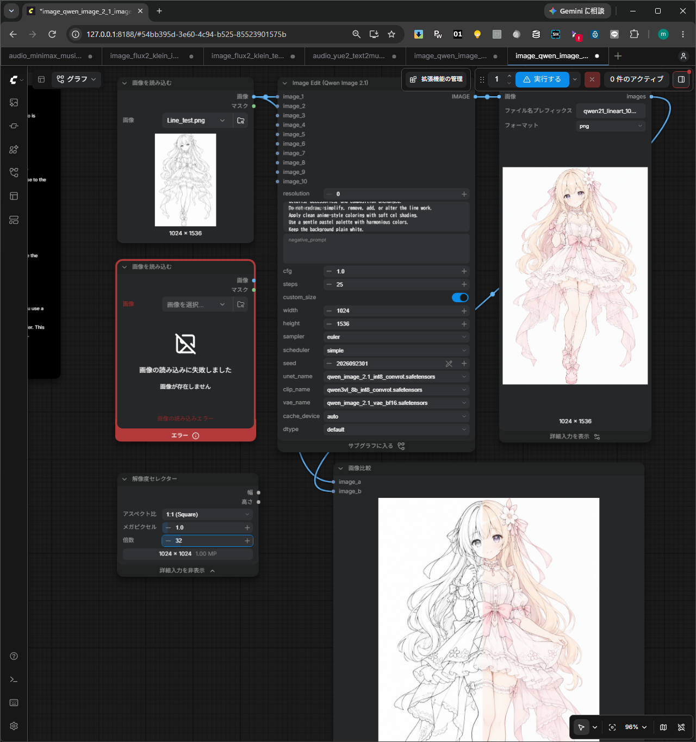
Task: Open the assets panel in the sidebar
Action: 14,102
